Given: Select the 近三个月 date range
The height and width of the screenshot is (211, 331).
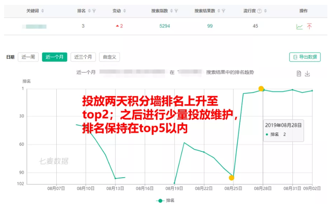Looking at the screenshot, I should tap(83, 57).
